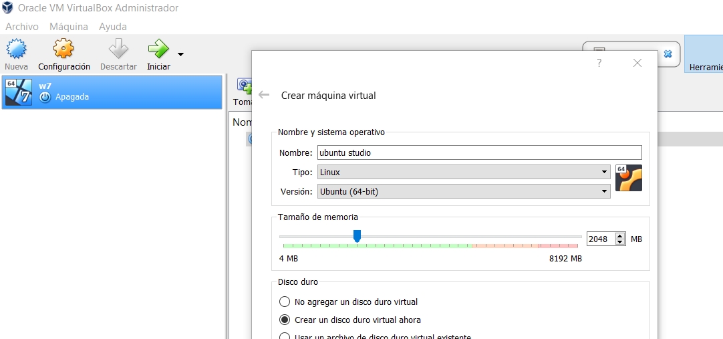The height and width of the screenshot is (339, 723).
Task: Open the dropdown arrow next to Iniciar
Action: click(180, 54)
